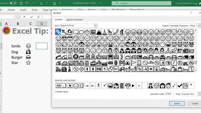Click the star emoji cell
201x113 pixels.
point(28,63)
